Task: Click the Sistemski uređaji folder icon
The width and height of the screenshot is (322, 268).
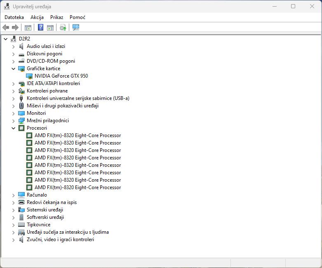Action: pyautogui.click(x=21, y=210)
